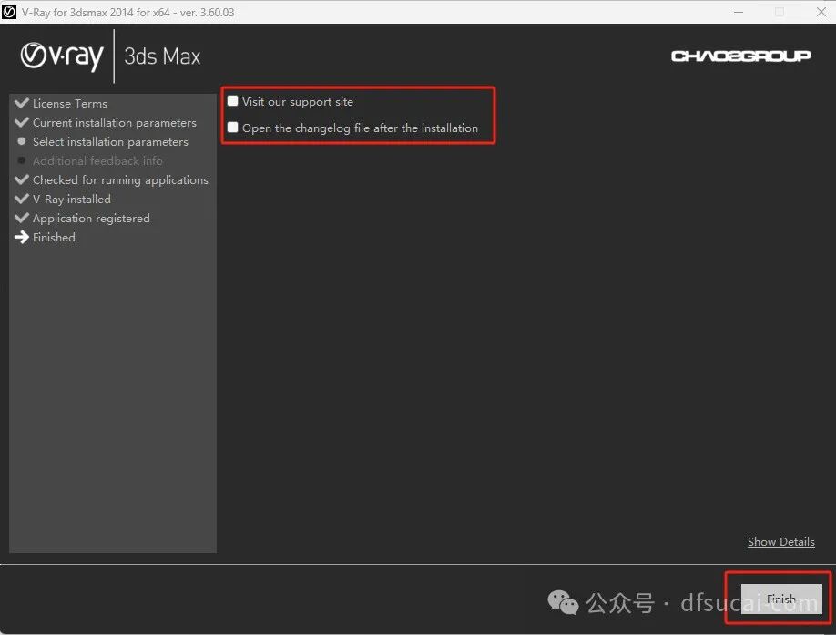The image size is (836, 635).
Task: Select the V-Ray installed step text
Action: pos(72,199)
